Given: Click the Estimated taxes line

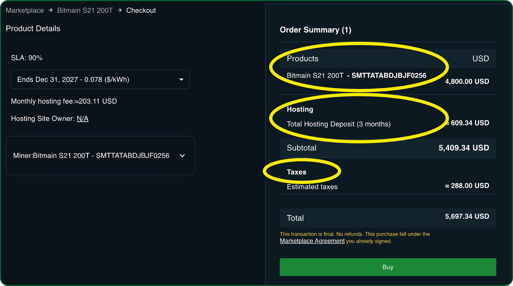Looking at the screenshot, I should [x=312, y=187].
